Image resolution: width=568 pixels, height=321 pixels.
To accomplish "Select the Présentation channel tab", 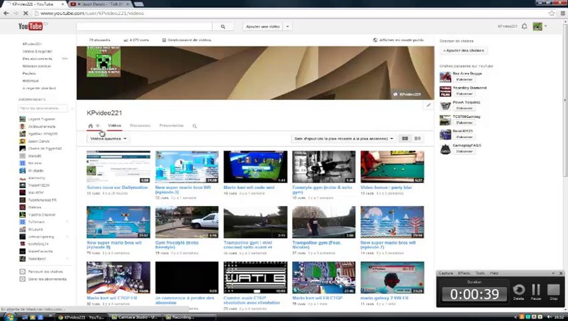I will [171, 126].
